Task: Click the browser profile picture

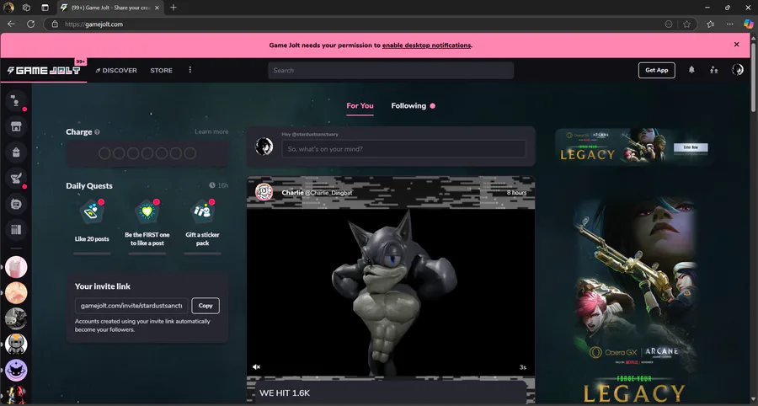Action: 8,8
